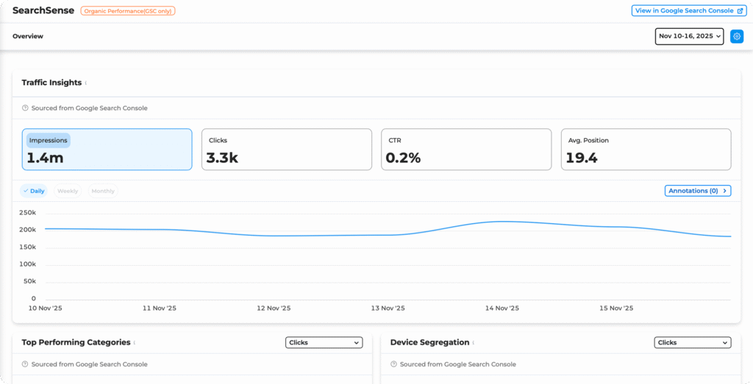The image size is (753, 384).
Task: Switch chart granularity to Daily
Action: (33, 191)
